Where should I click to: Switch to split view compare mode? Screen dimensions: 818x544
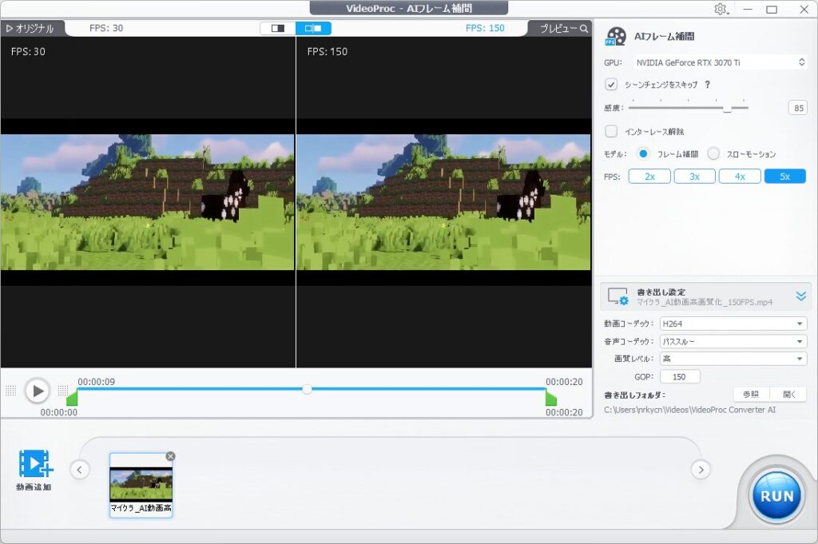tap(313, 28)
